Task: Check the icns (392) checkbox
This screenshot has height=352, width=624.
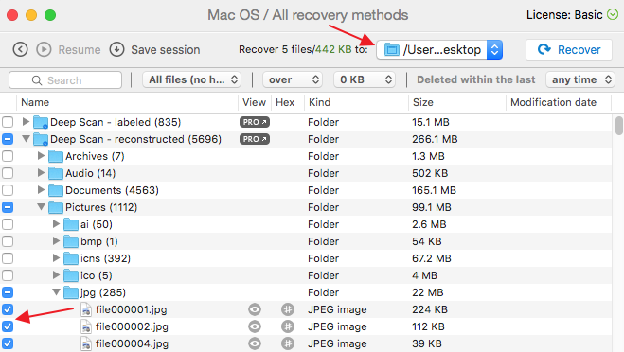Action: click(8, 258)
